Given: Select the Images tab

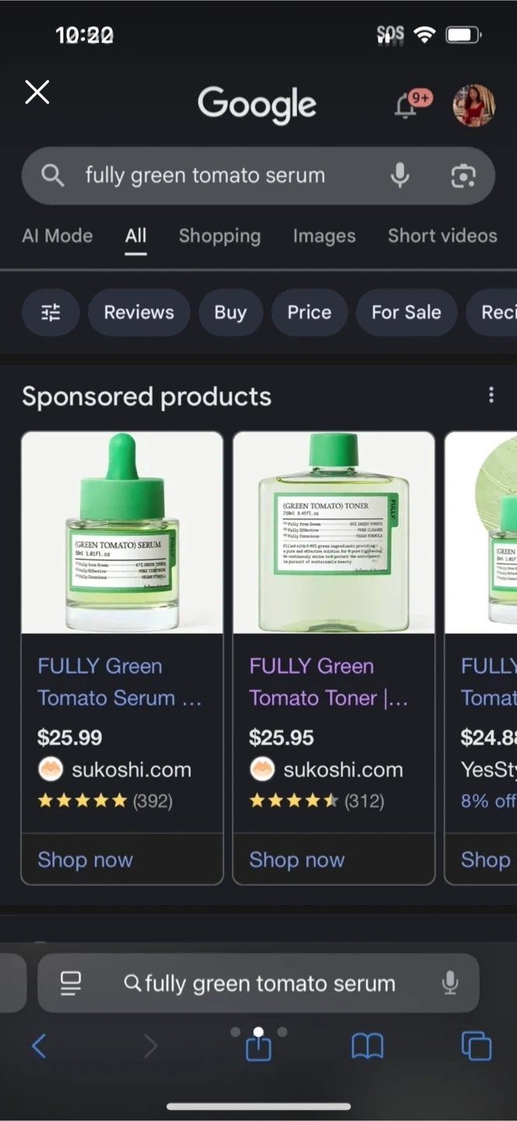Looking at the screenshot, I should click(324, 236).
